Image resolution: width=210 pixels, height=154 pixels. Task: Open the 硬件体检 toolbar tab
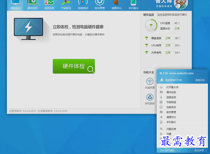coord(16,5)
